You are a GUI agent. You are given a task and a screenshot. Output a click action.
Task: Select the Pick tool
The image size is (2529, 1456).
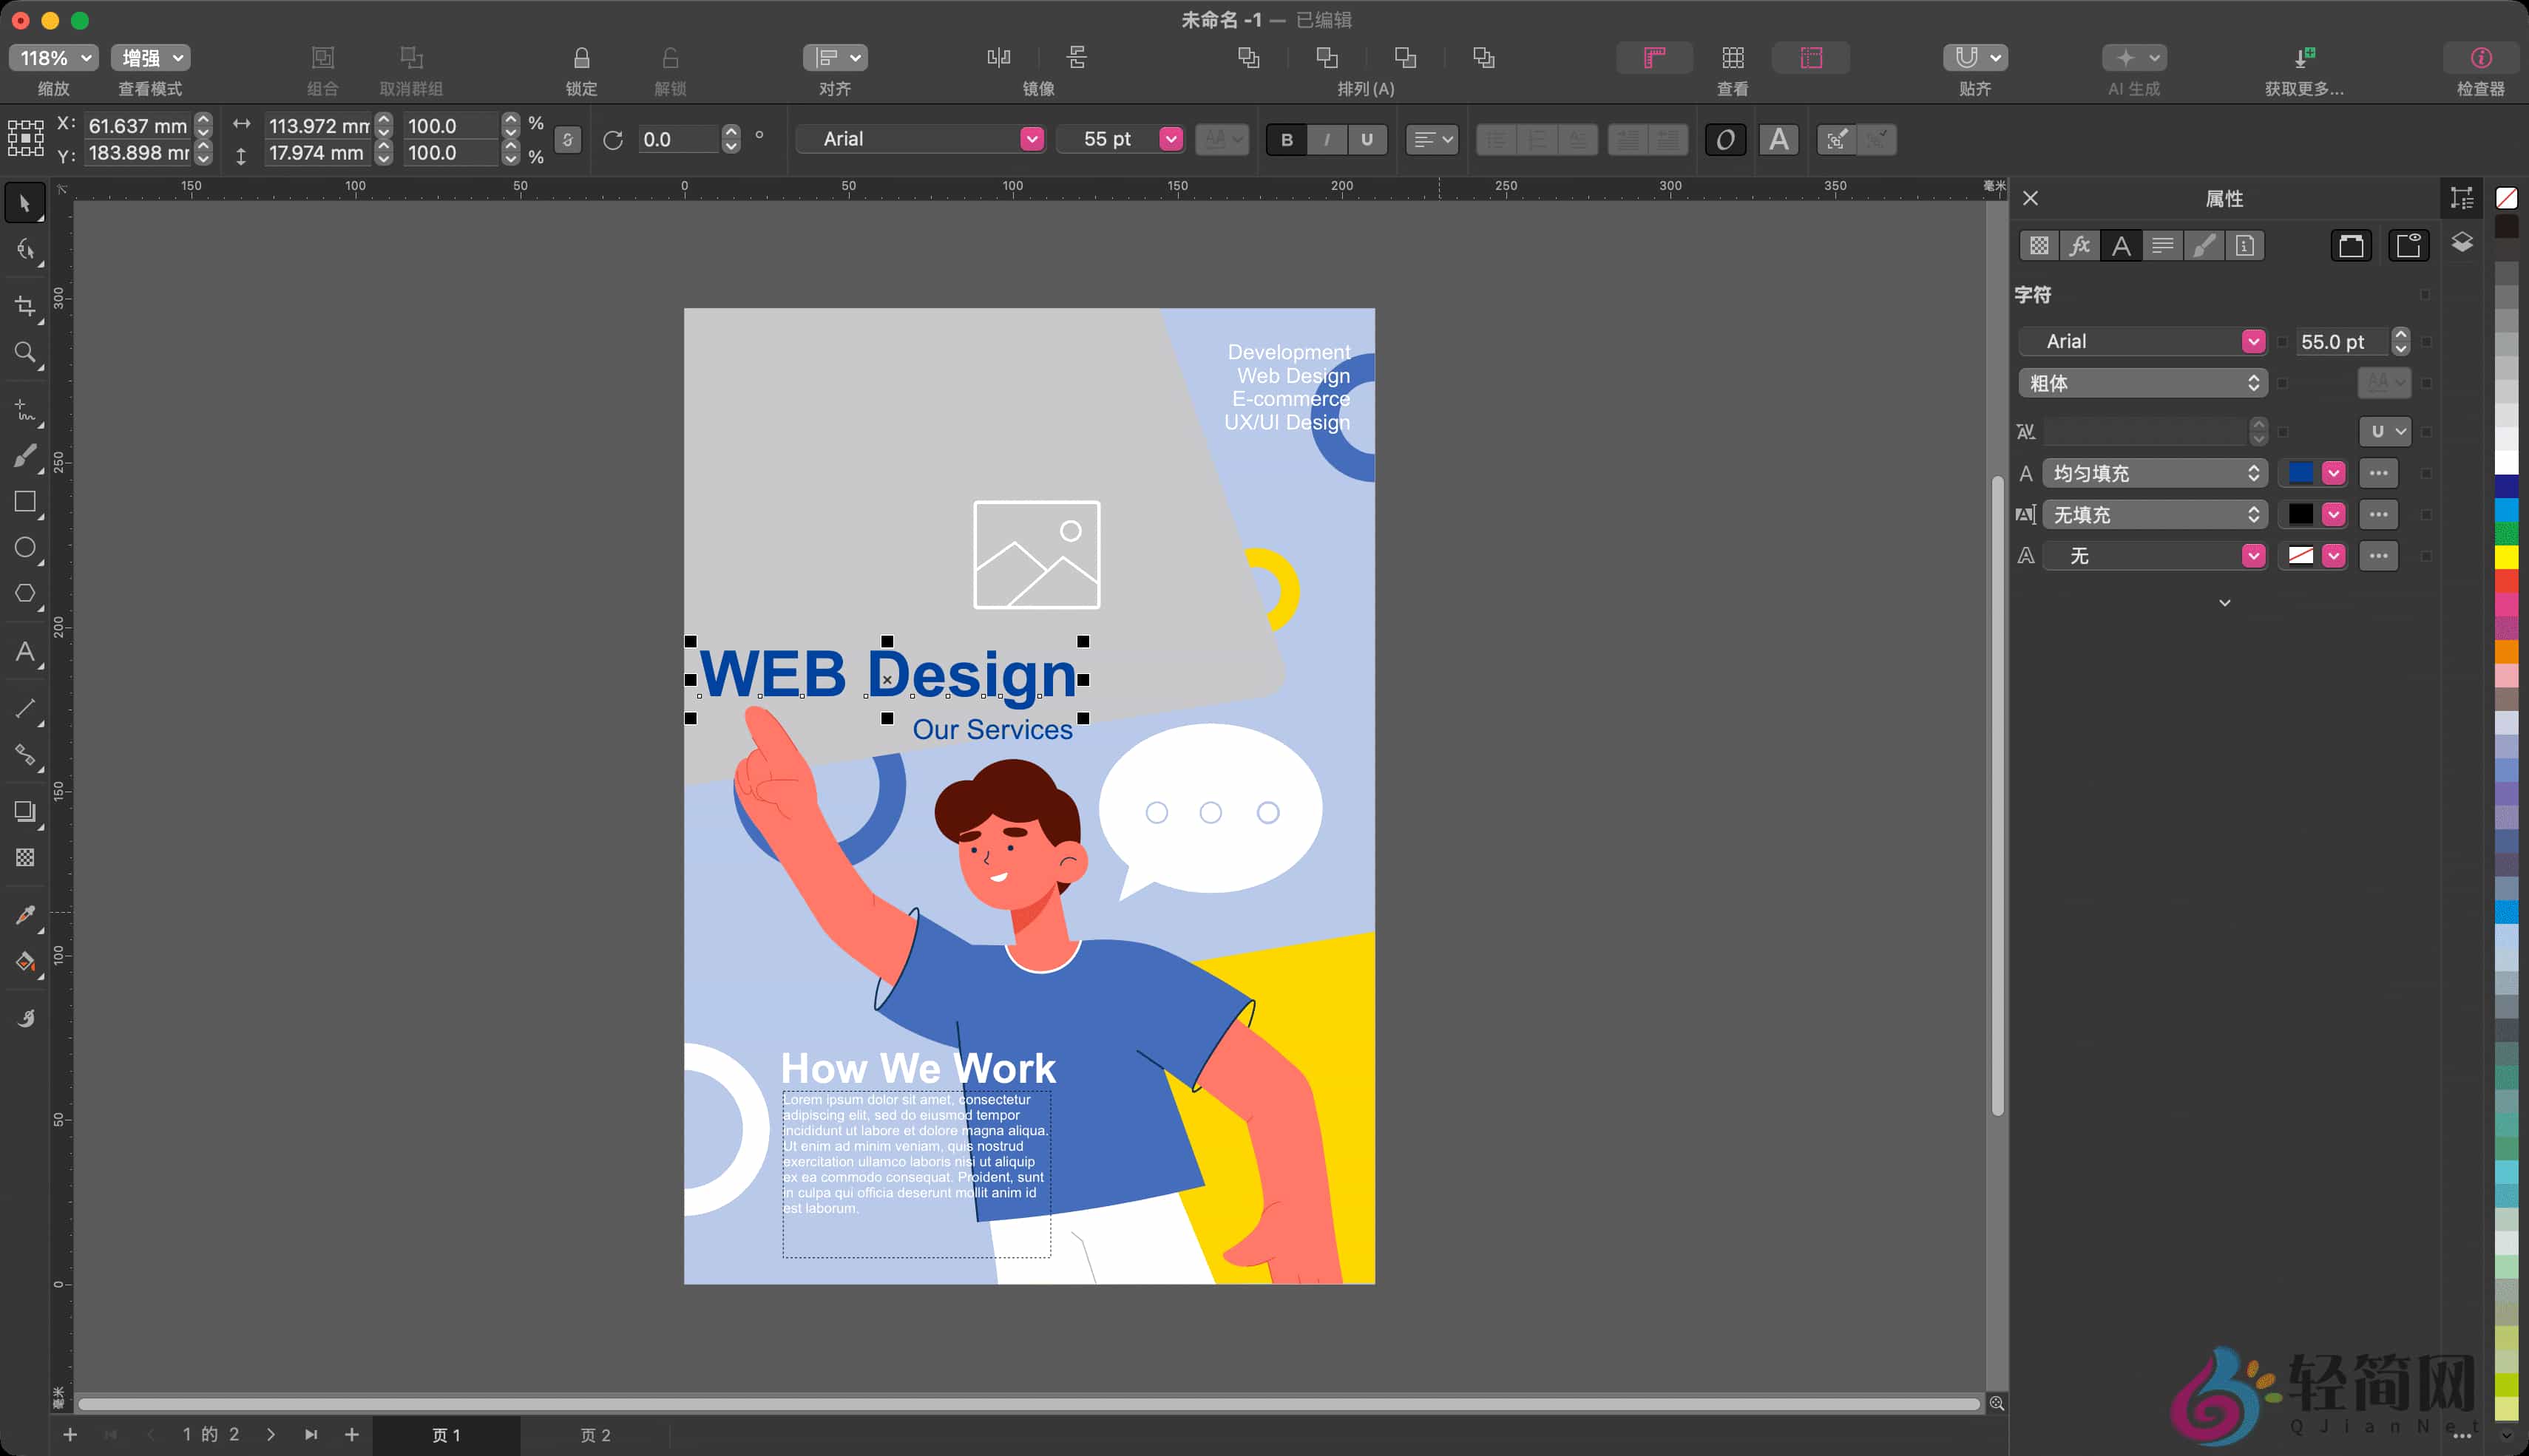pos(25,203)
